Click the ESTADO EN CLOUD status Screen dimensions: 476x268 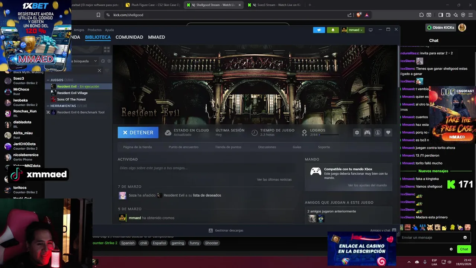tap(187, 133)
